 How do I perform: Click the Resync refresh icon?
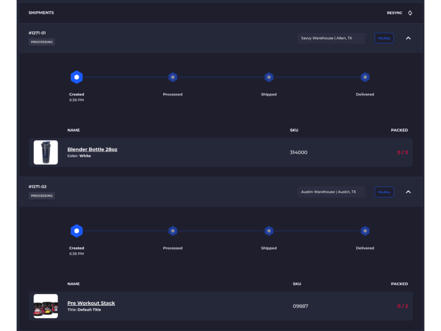coord(410,13)
